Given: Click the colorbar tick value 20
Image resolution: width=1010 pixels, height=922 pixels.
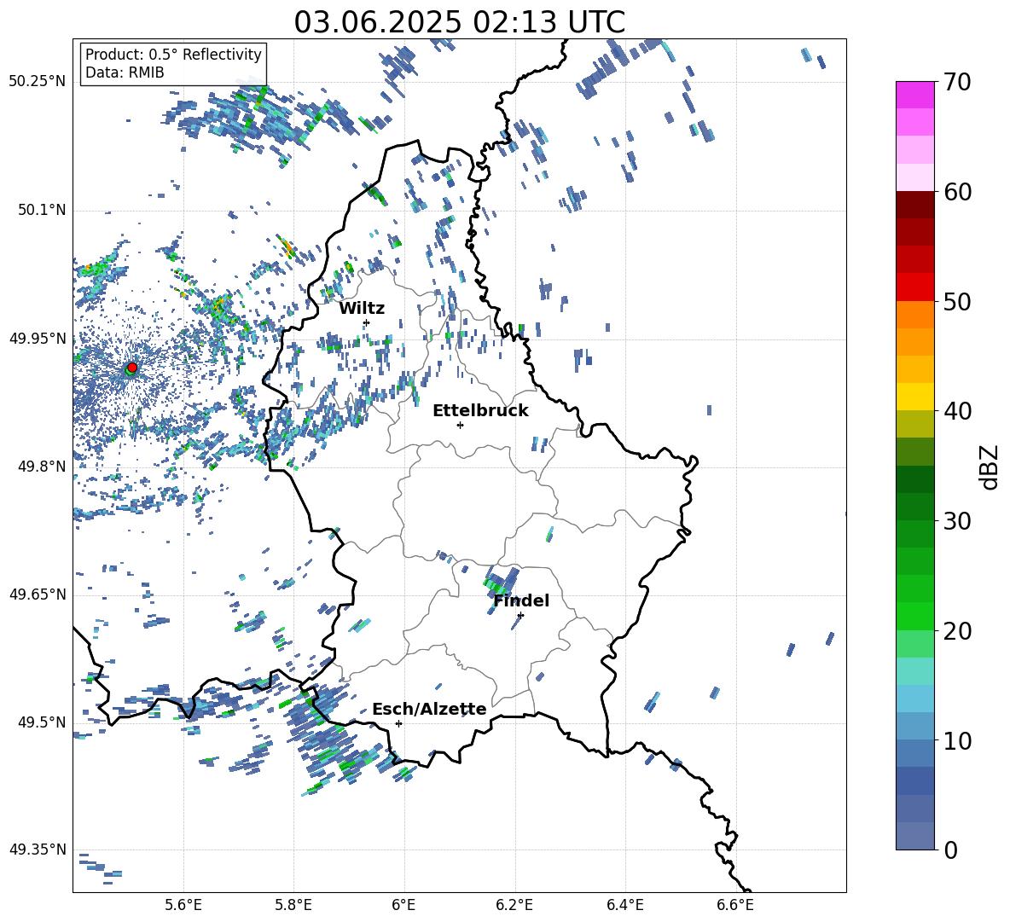Looking at the screenshot, I should click(x=957, y=630).
